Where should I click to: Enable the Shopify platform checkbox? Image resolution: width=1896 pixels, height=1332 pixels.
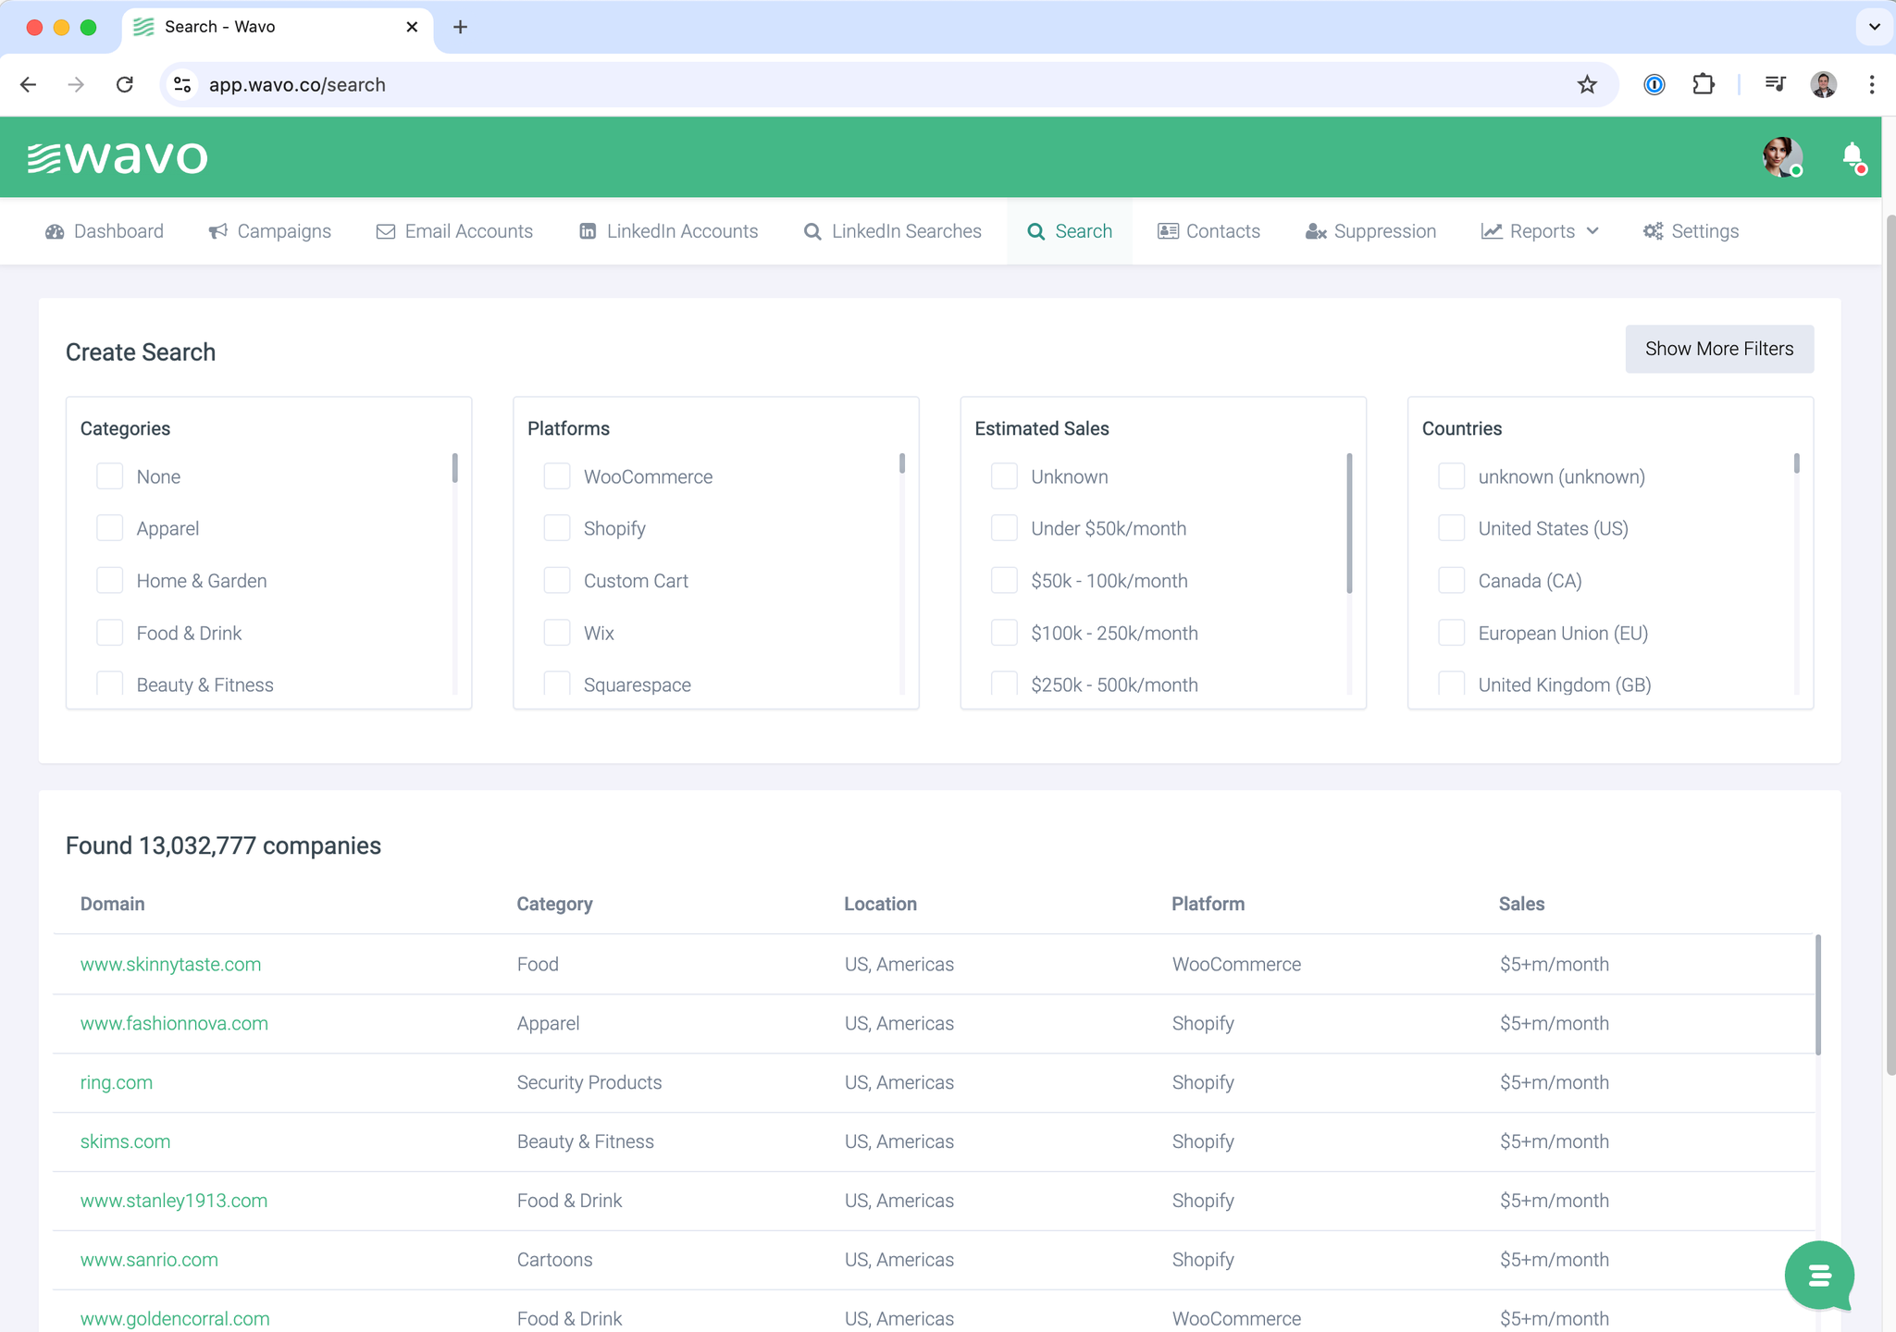[557, 528]
